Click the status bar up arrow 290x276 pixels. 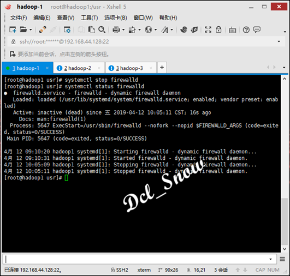[238, 270]
